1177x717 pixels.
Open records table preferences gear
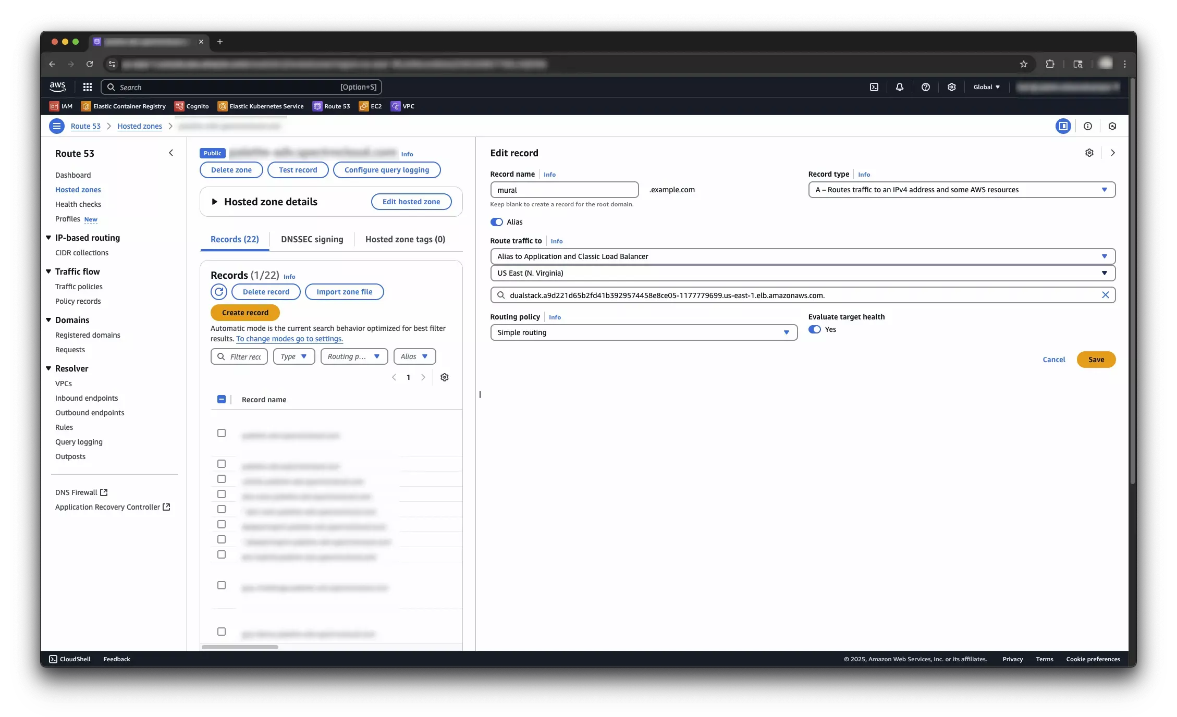point(444,377)
